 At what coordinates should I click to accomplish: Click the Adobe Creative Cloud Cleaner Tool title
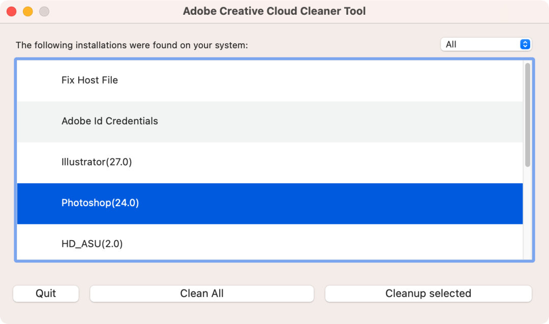[x=274, y=11]
